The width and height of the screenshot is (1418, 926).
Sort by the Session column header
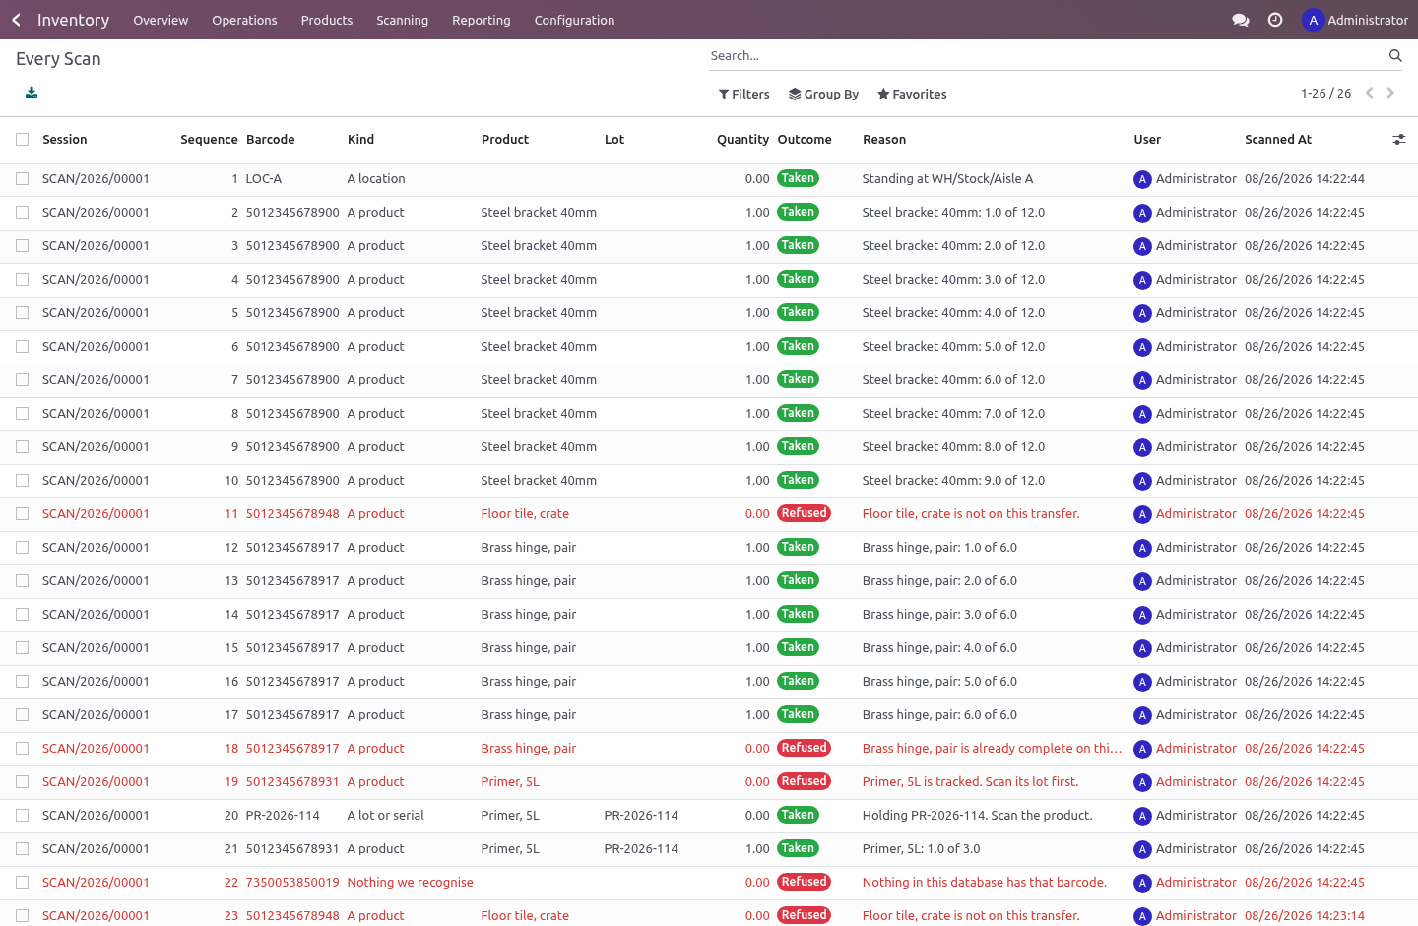click(65, 140)
